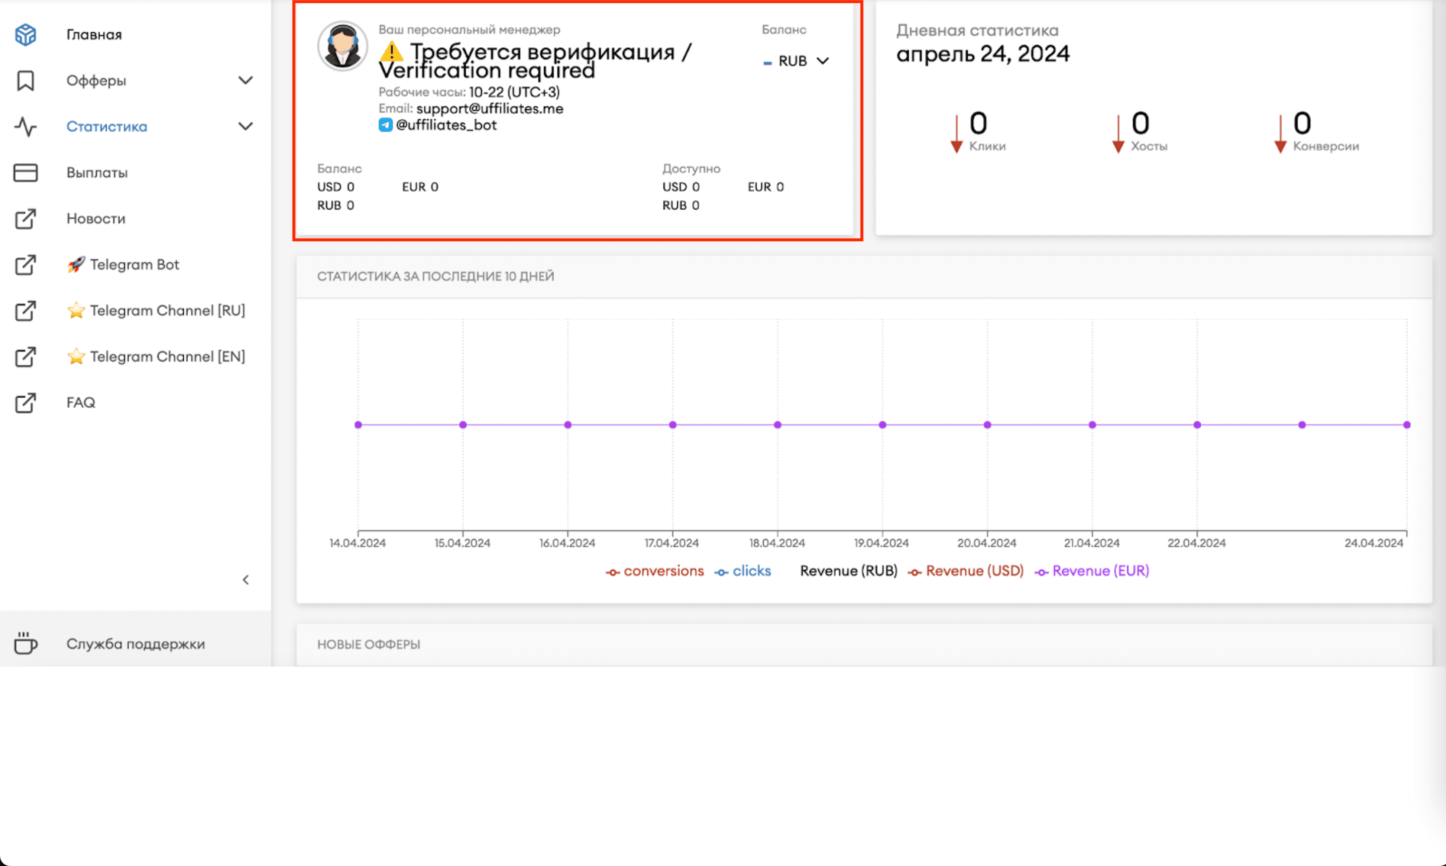Viewport: 1446px width, 866px height.
Task: Click the personal manager avatar image
Action: click(x=342, y=46)
